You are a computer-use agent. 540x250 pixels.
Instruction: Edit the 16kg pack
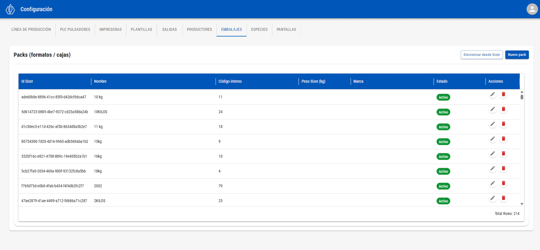pyautogui.click(x=492, y=154)
